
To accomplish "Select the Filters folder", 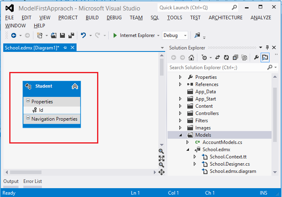I will [201, 121].
